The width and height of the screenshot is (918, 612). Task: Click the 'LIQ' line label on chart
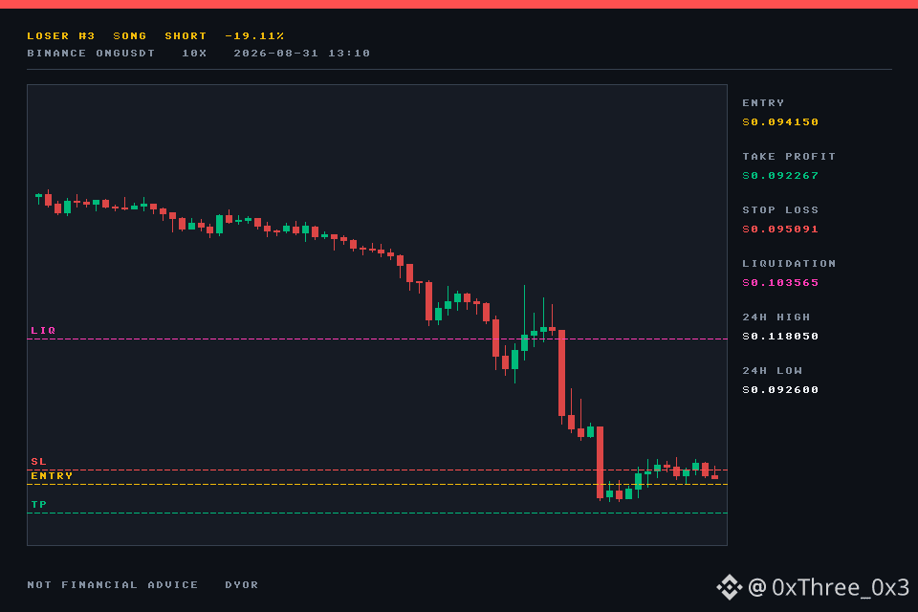[43, 330]
